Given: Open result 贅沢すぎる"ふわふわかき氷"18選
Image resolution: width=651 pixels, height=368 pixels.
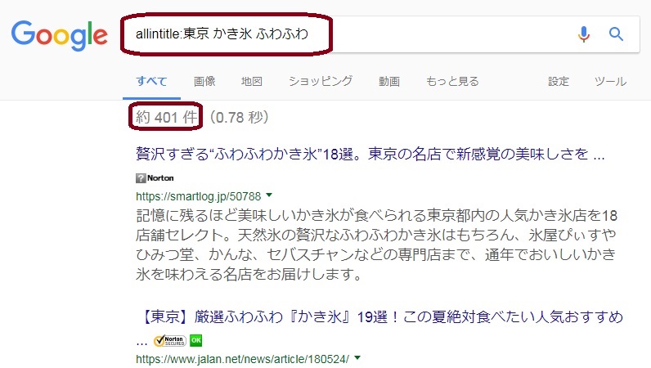Looking at the screenshot, I should pos(370,154).
